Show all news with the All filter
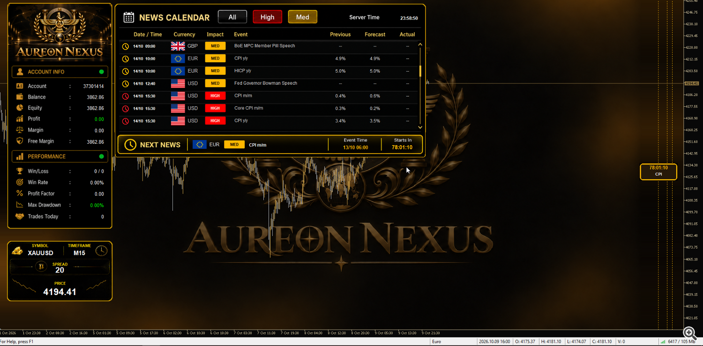This screenshot has height=346, width=703. (x=232, y=17)
